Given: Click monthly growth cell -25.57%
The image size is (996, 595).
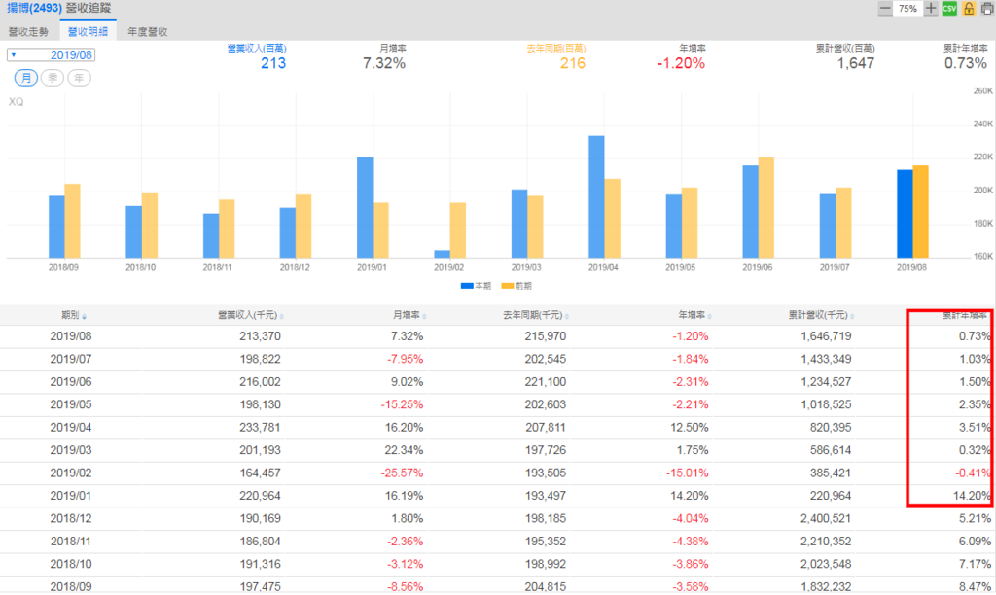Looking at the screenshot, I should click(x=402, y=473).
